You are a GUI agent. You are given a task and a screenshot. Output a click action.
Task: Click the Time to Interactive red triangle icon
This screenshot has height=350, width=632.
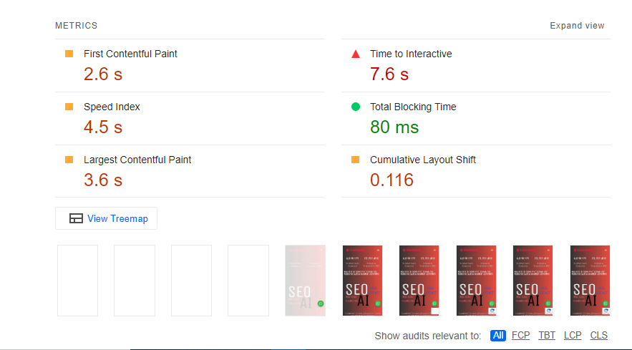coord(356,54)
